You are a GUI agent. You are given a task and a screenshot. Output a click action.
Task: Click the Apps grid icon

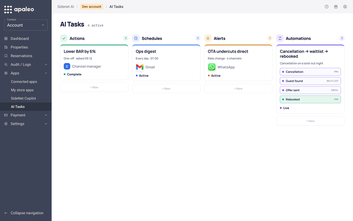click(x=6, y=73)
